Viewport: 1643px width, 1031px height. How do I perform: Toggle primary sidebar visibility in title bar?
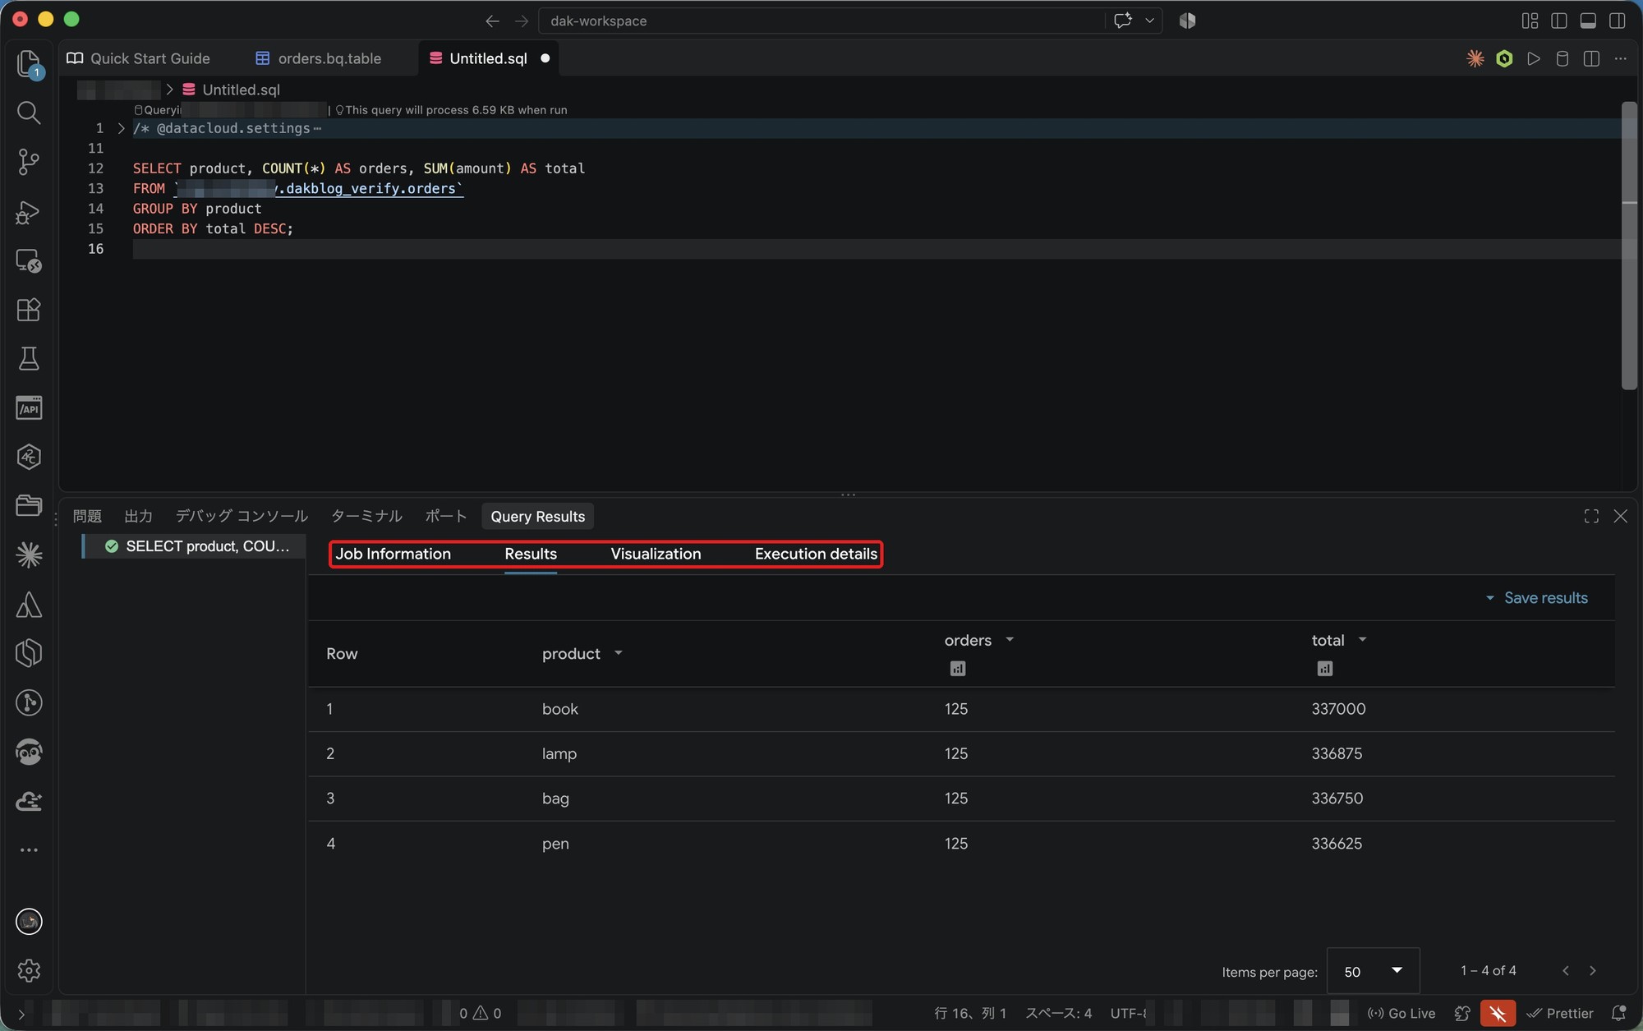[1558, 21]
